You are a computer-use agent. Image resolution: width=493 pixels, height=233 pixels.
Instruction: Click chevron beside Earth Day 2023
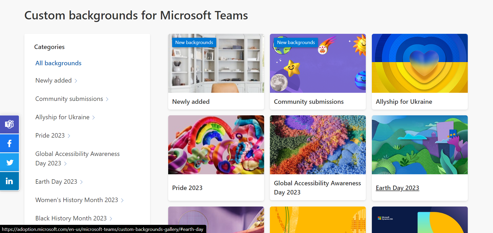click(x=81, y=182)
